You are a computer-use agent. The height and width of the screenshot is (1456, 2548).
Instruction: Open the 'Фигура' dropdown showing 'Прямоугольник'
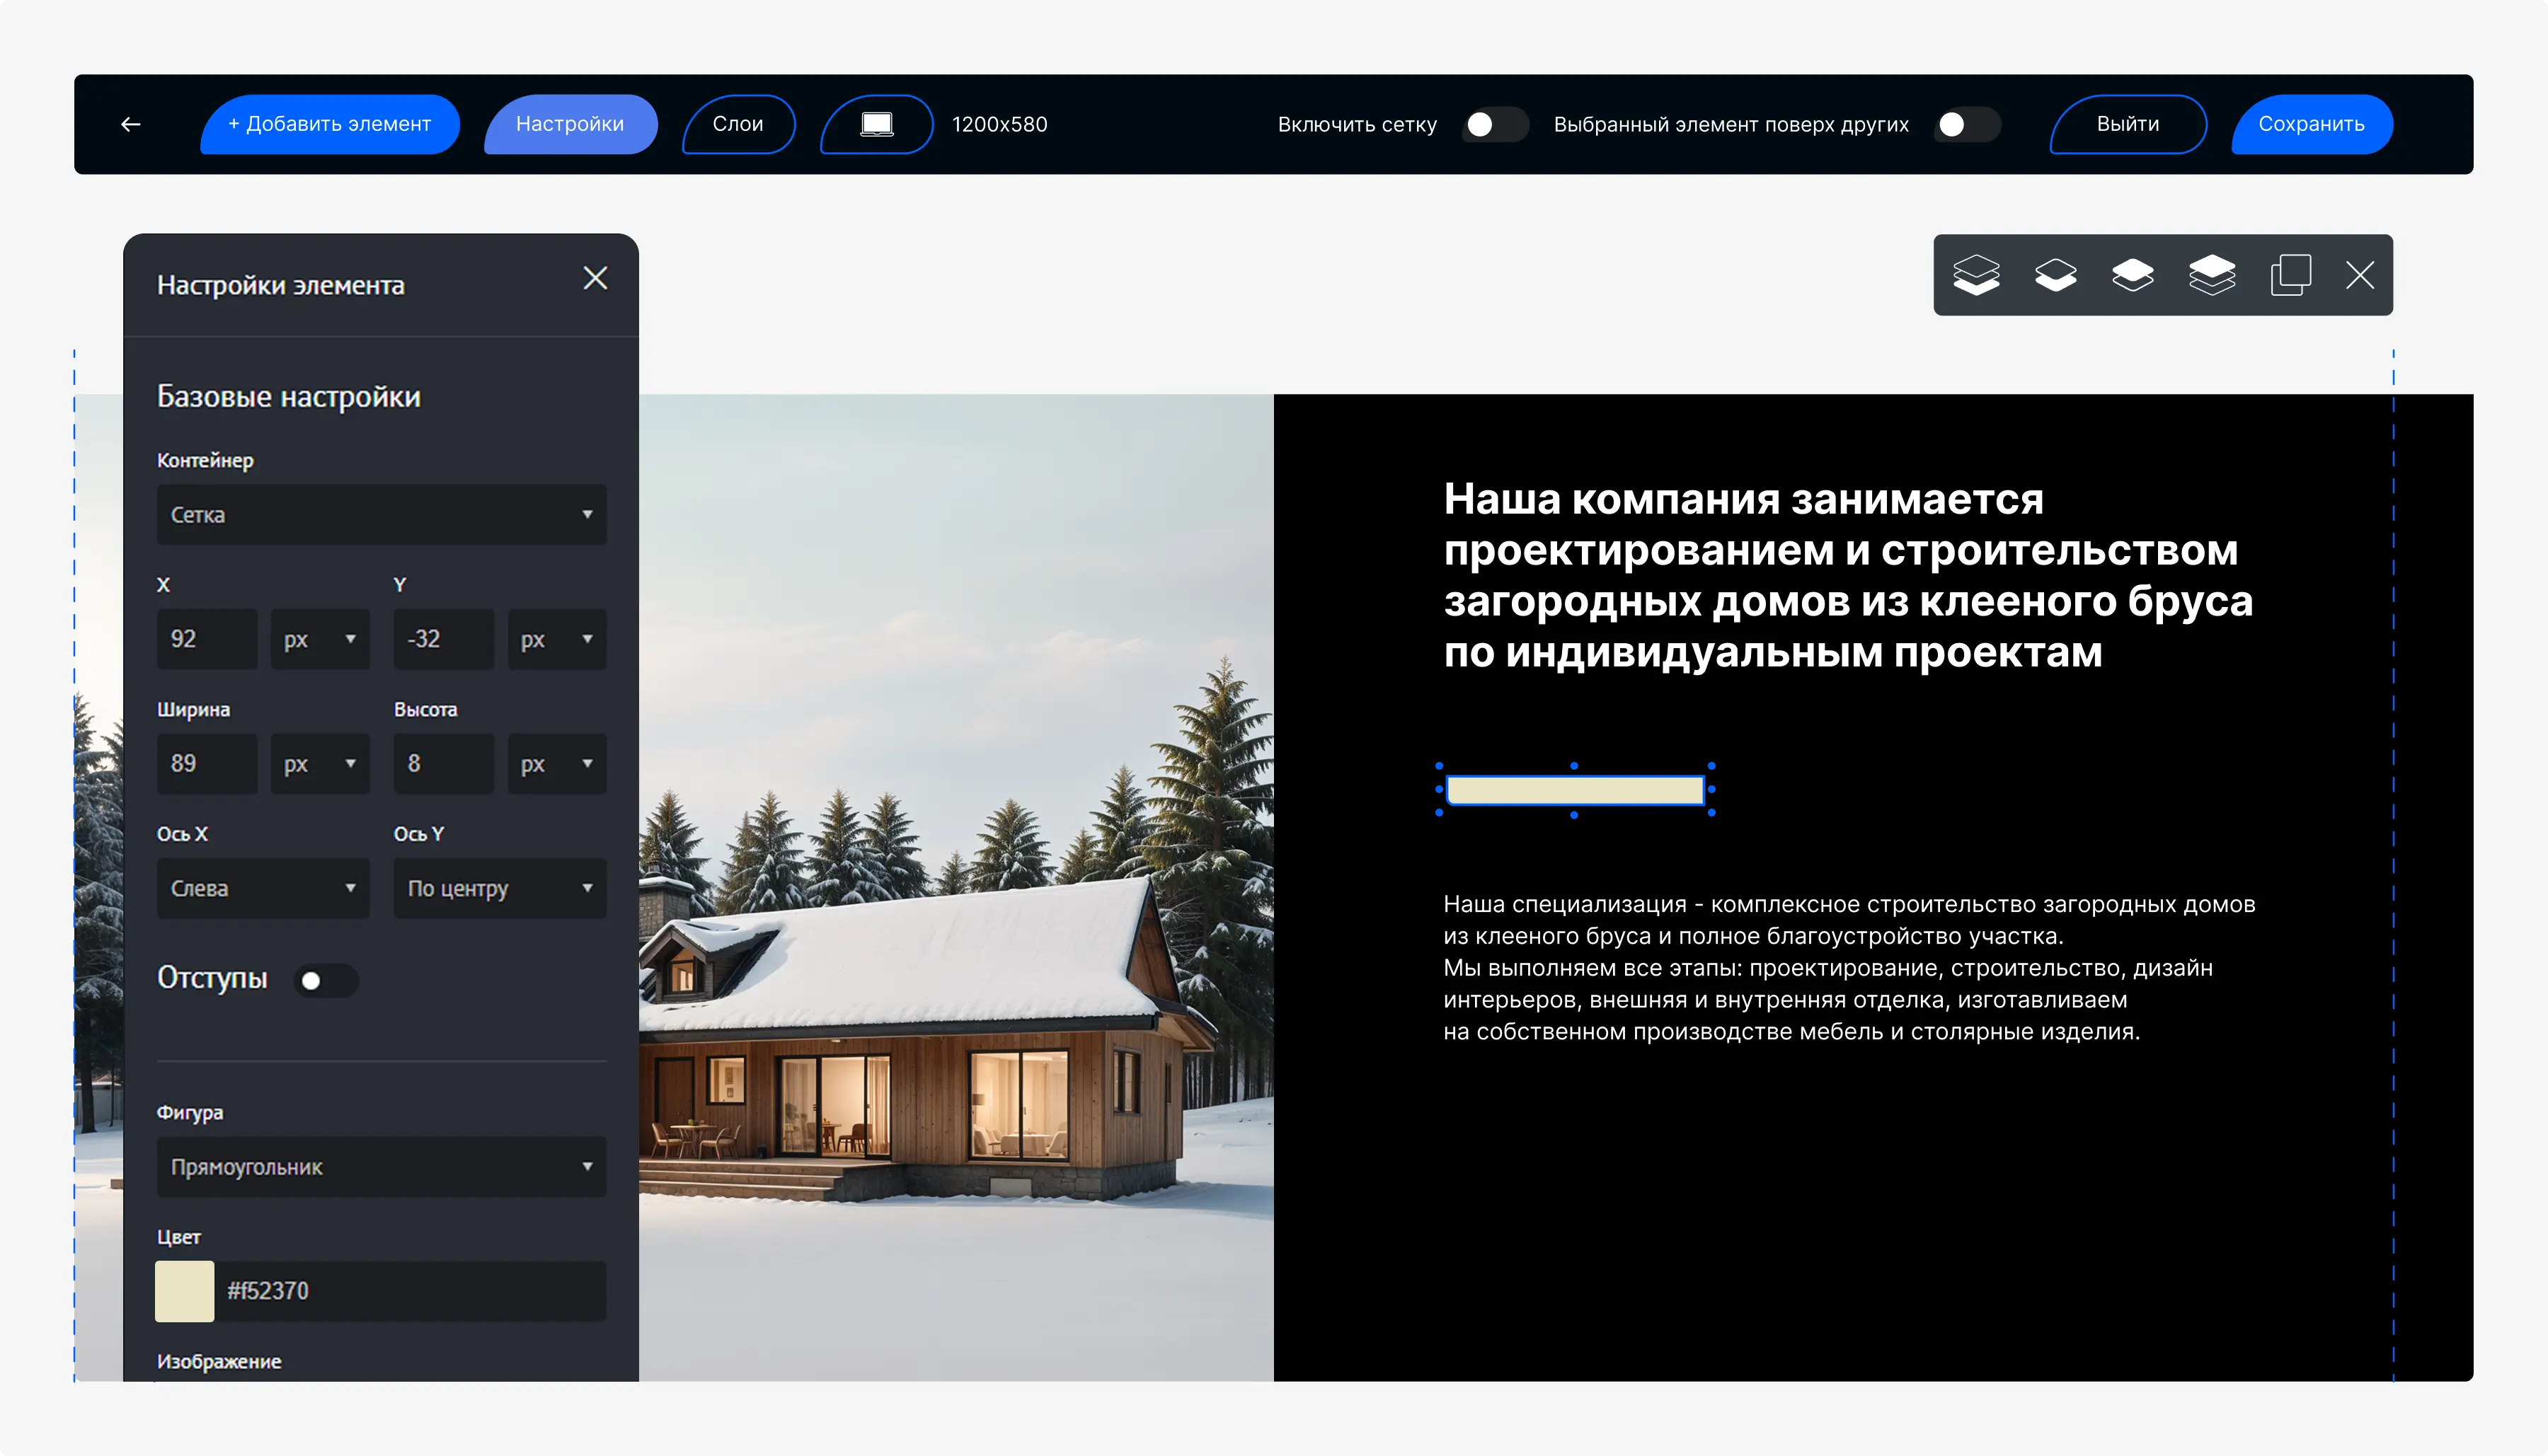(381, 1167)
